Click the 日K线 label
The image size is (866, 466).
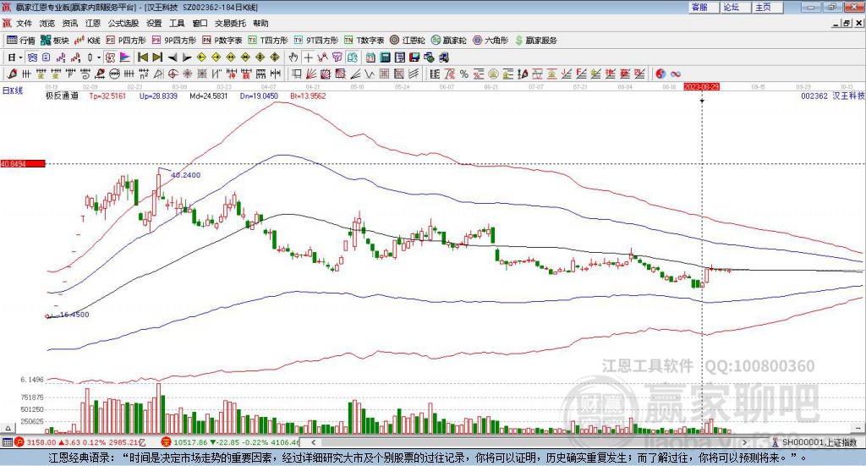point(12,91)
